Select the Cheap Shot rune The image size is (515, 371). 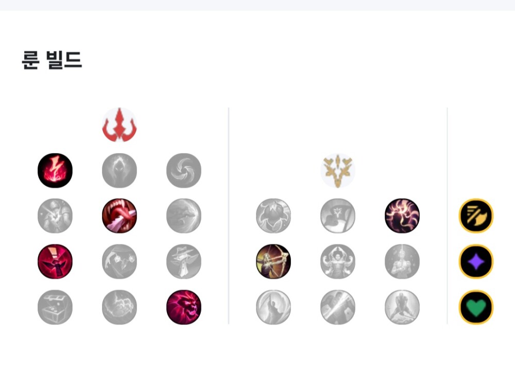55,216
